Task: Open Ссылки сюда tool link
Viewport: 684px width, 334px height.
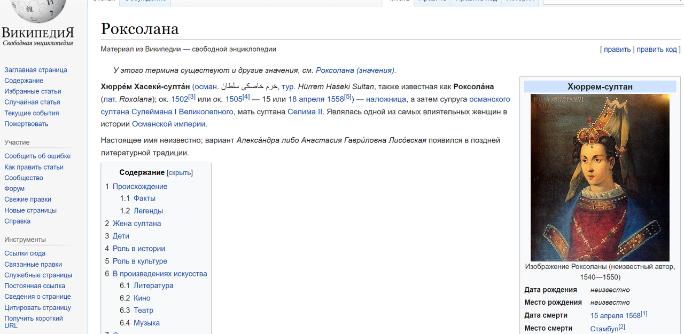Action: pos(25,253)
